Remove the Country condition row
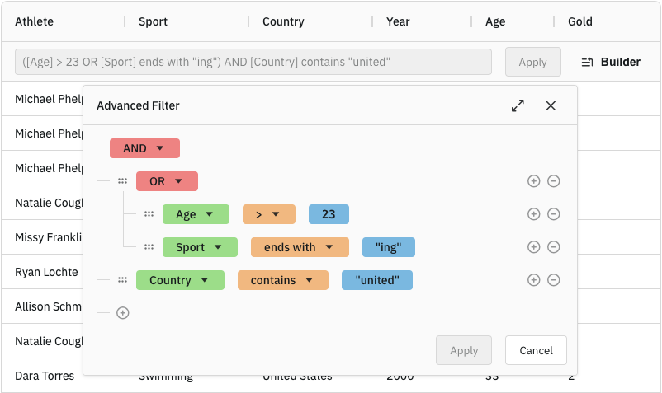The height and width of the screenshot is (393, 662). tap(554, 280)
